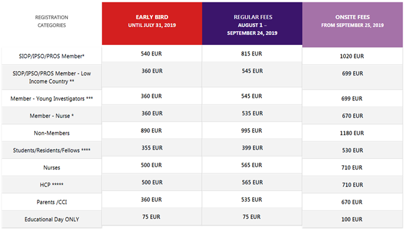Screen dimensions: 405x230
Task: Click the 890 EUR non-member early fee
Action: pos(151,130)
